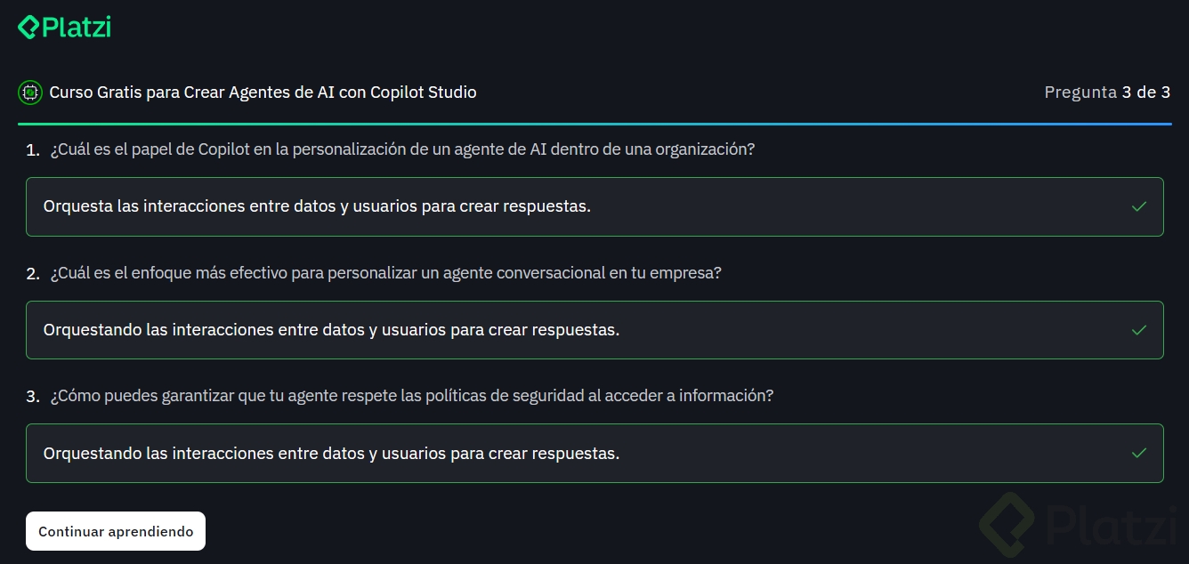
Task: Click the checkmark on the third question's answer
Action: pos(1138,453)
